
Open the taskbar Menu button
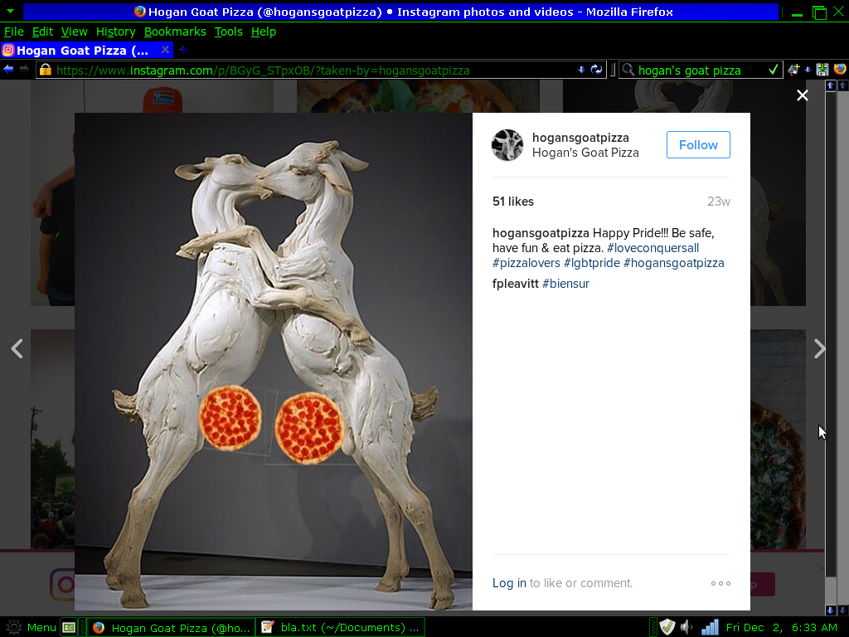(x=31, y=627)
